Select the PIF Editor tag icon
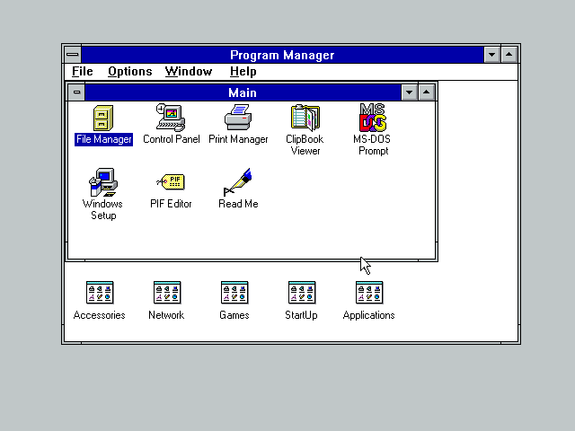 [x=171, y=181]
